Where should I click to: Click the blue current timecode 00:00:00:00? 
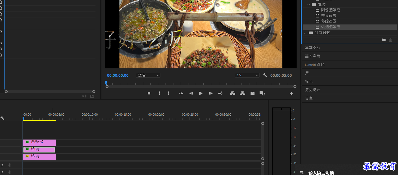(x=118, y=75)
